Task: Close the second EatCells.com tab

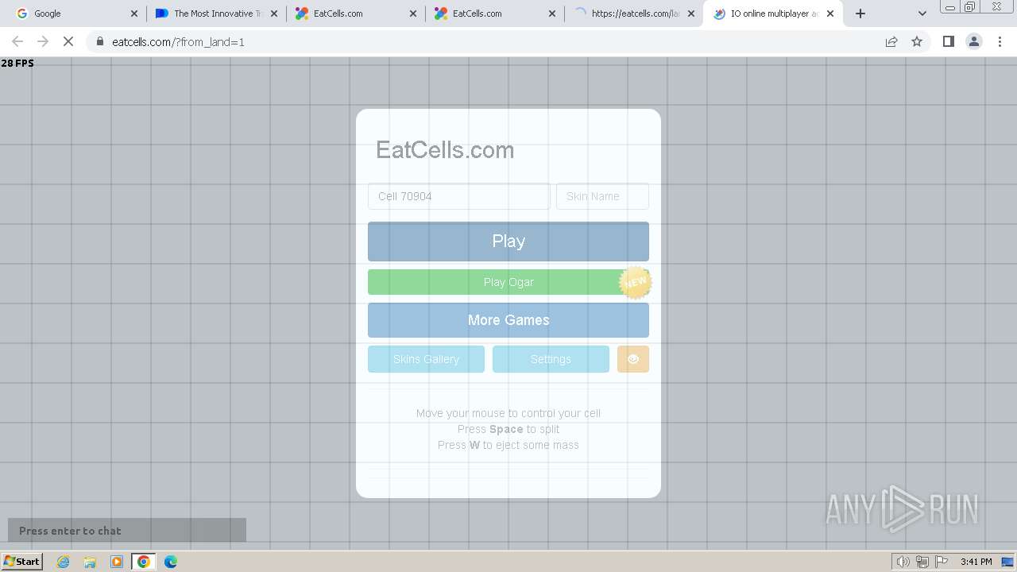Action: pos(554,14)
